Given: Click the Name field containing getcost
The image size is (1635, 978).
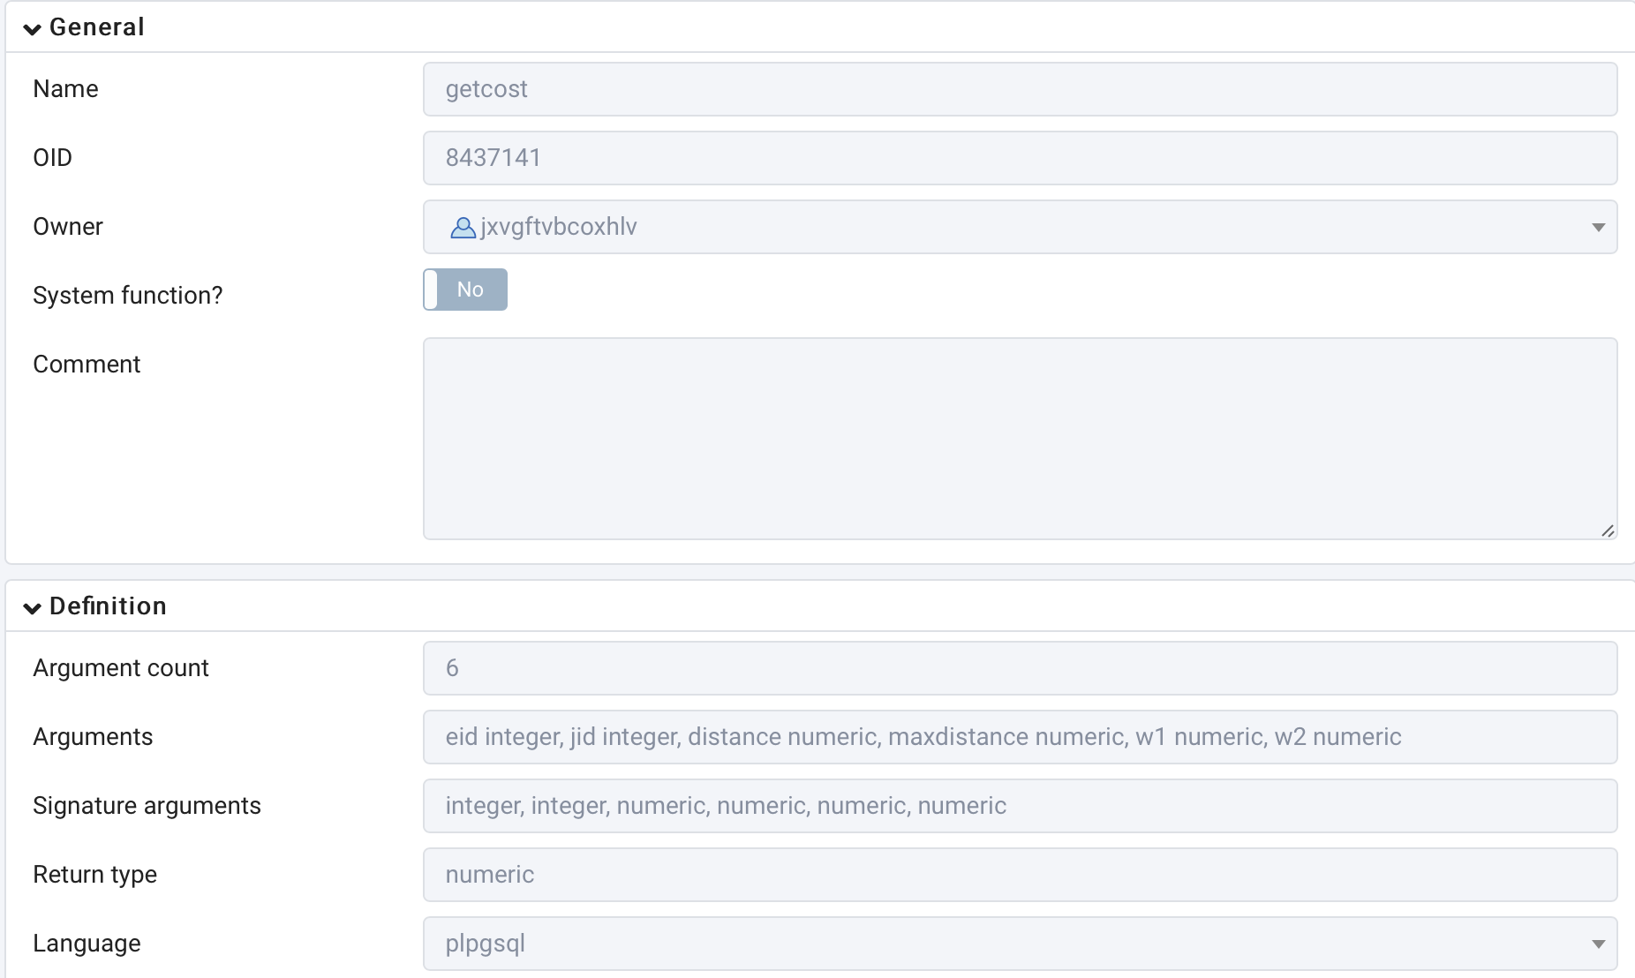Looking at the screenshot, I should tap(1020, 89).
